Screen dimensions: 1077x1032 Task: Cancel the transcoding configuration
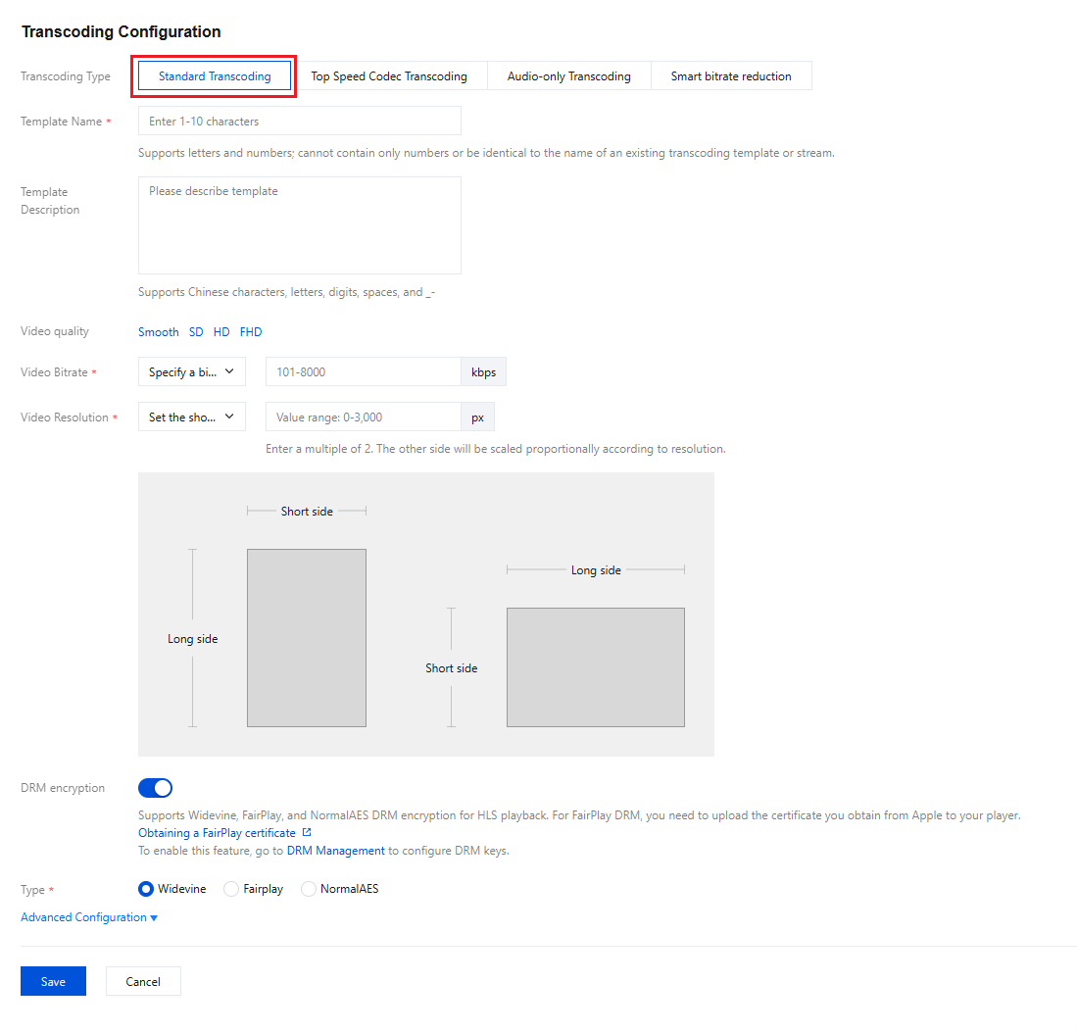pos(143,981)
